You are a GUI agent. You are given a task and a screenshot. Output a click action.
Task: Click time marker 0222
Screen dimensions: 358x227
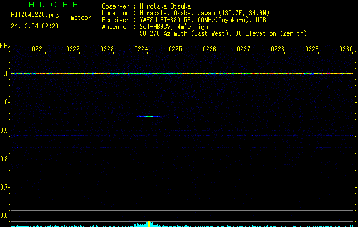(x=72, y=49)
